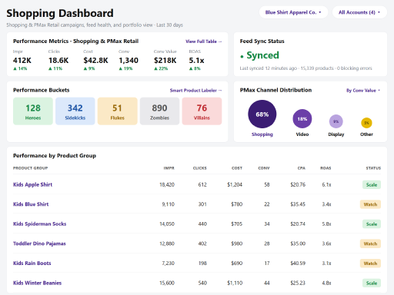Click the 1,340 conversions metric
Screen dimensions: 394x295
click(x=129, y=61)
